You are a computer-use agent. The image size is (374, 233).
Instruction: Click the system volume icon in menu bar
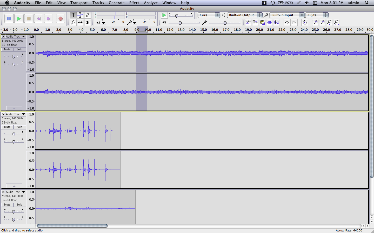point(307,3)
